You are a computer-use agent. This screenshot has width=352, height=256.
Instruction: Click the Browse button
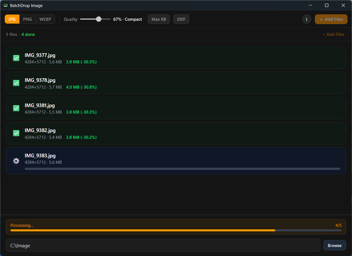point(335,246)
